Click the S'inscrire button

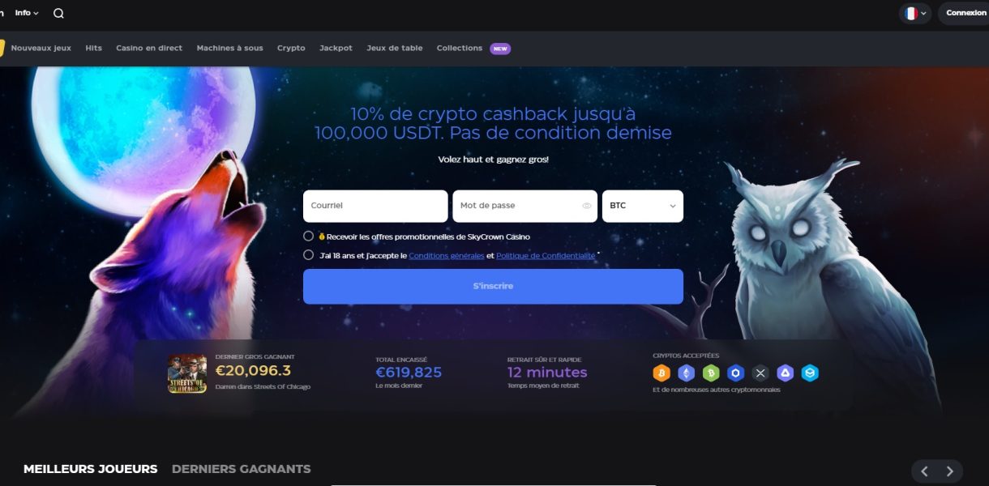click(x=493, y=286)
